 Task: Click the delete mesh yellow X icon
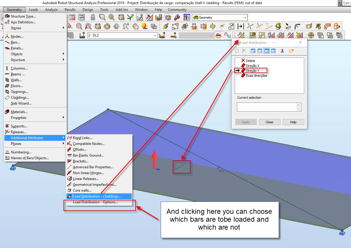pyautogui.click(x=299, y=35)
